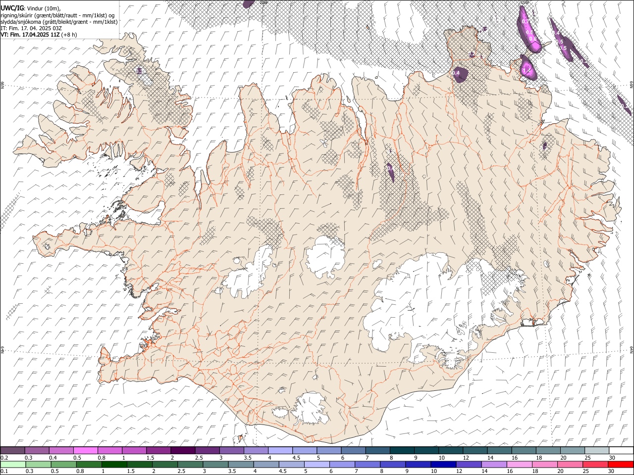Click the 0.7 snowfall value label
634x475 pixels.
(x=526, y=22)
